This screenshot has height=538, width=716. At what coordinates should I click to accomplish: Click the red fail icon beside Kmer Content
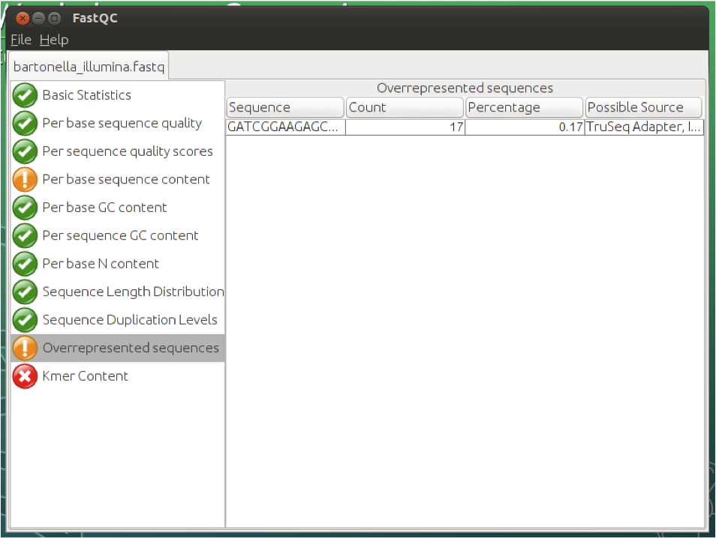(25, 376)
